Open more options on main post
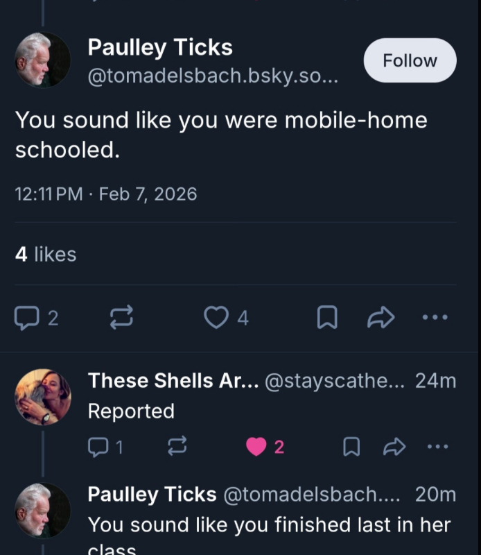This screenshot has width=481, height=555. pyautogui.click(x=435, y=318)
